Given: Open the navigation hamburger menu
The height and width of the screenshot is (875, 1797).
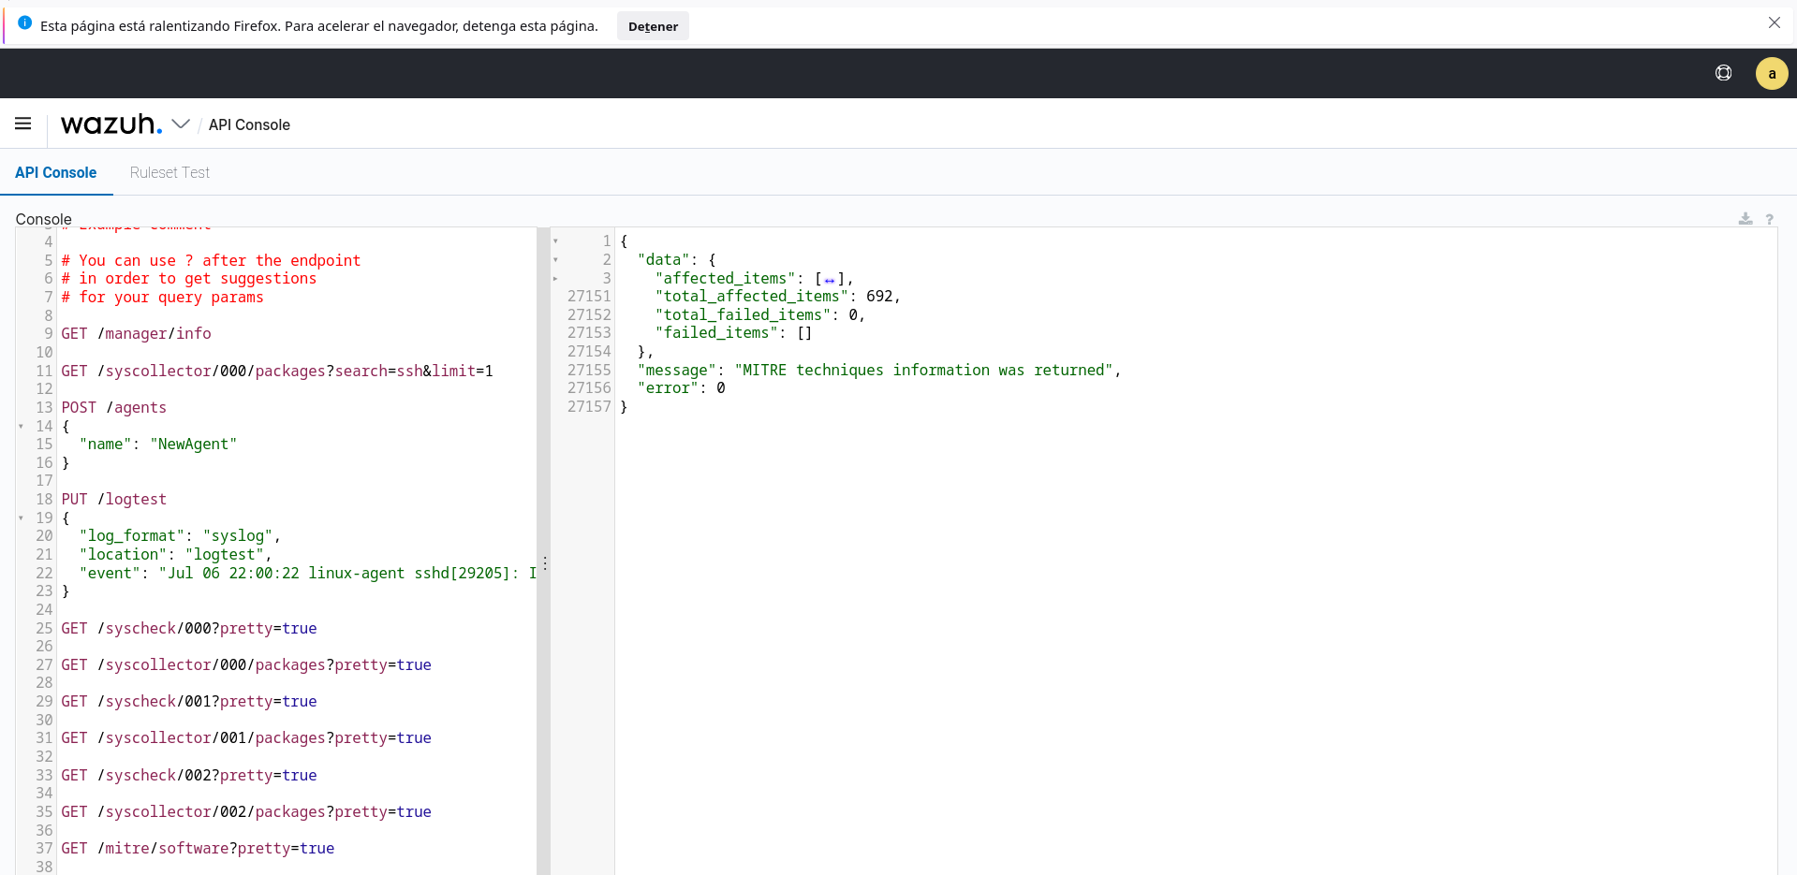Looking at the screenshot, I should (x=22, y=124).
